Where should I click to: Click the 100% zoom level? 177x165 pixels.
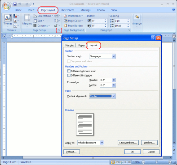(x=136, y=162)
